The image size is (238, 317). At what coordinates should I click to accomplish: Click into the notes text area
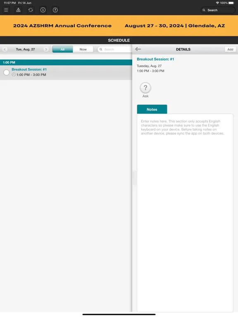[185, 213]
